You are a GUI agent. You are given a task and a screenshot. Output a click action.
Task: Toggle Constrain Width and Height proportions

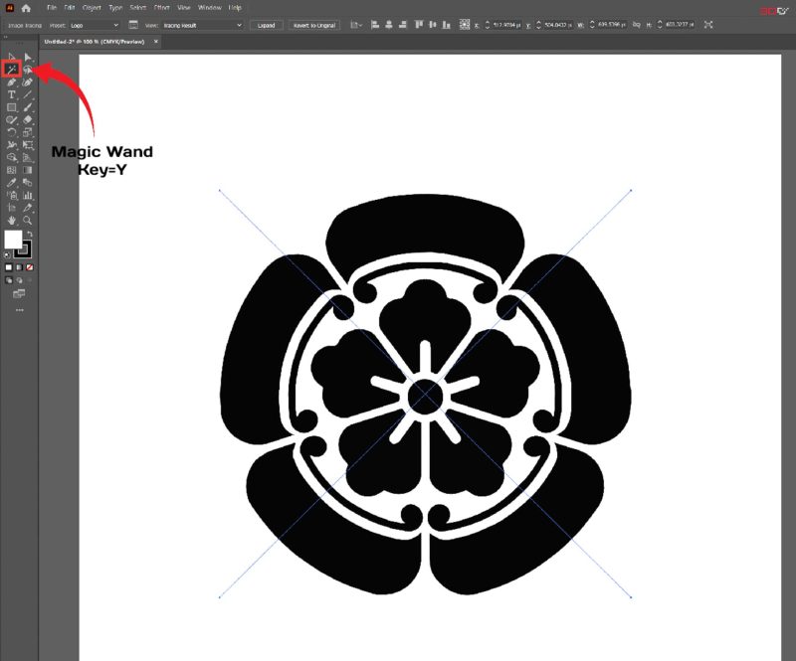[x=636, y=24]
